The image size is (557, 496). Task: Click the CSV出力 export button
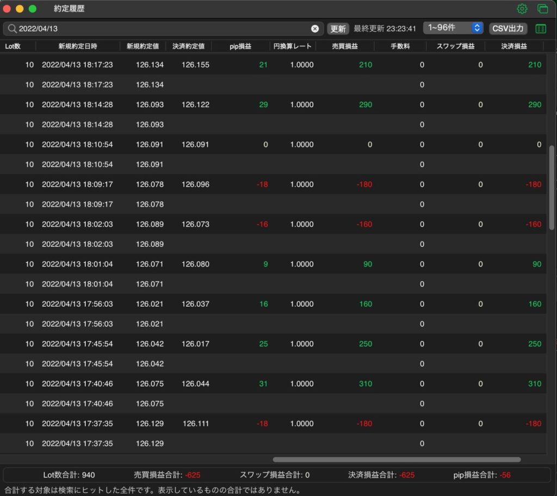tap(508, 28)
